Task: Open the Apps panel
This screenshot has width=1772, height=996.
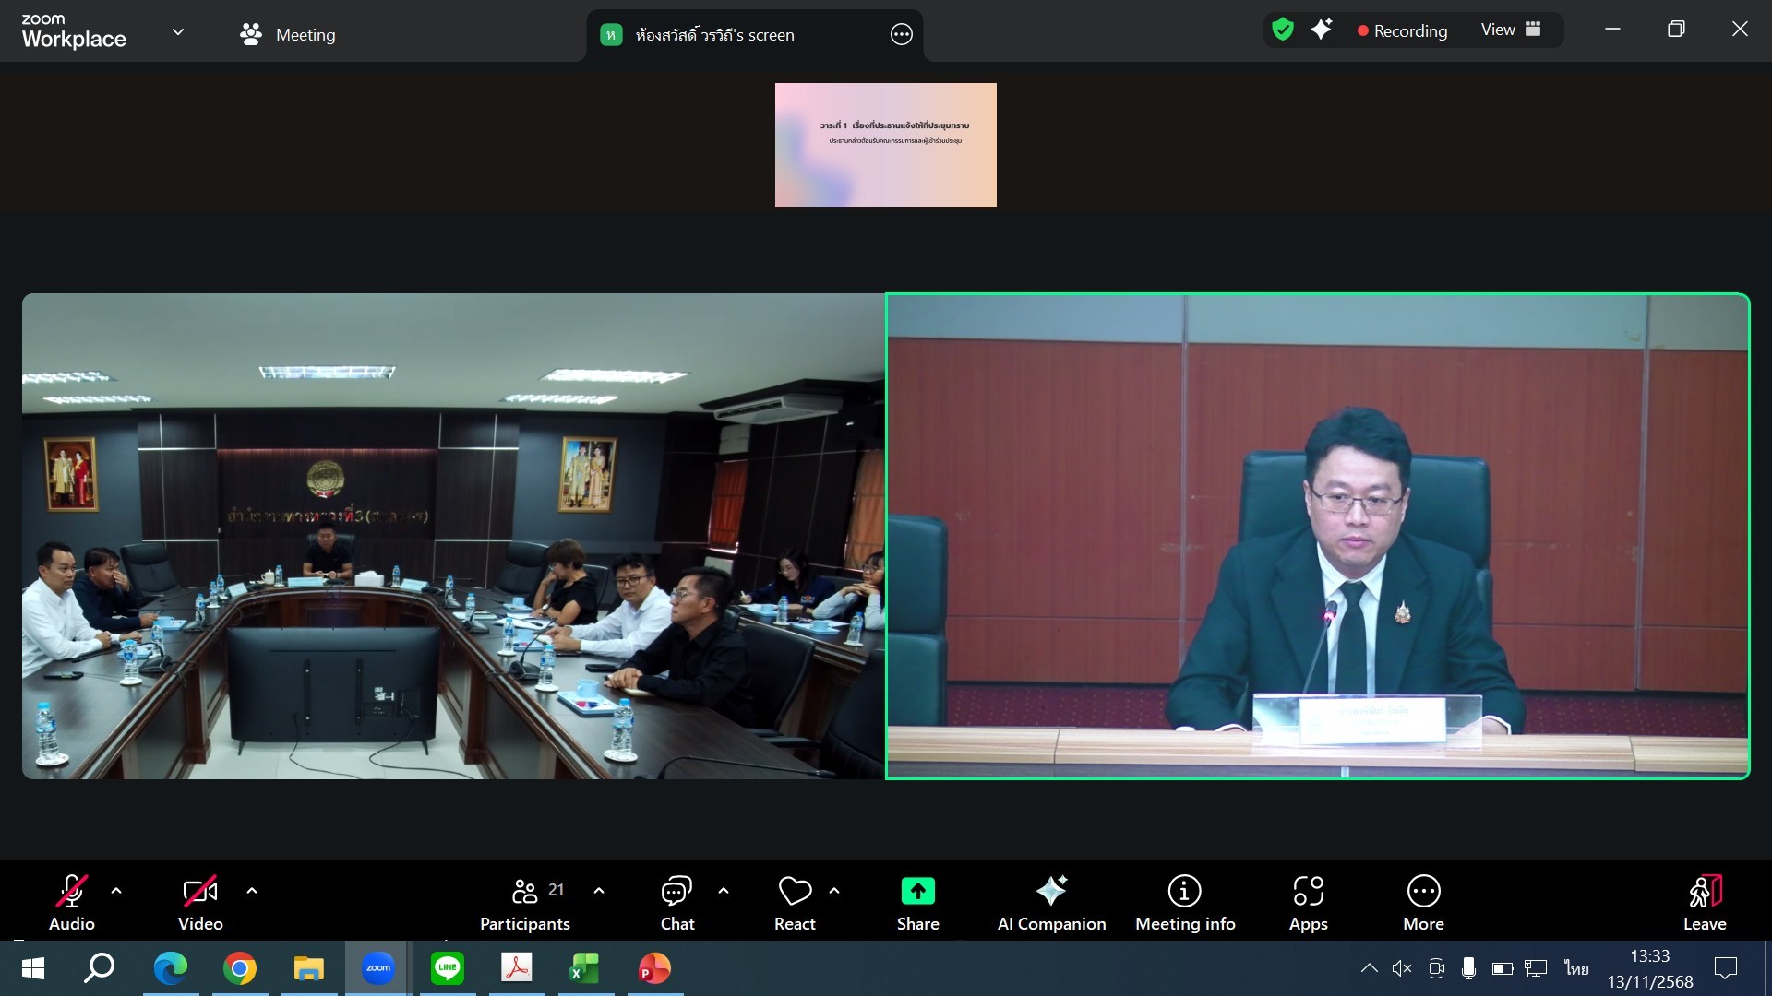Action: pos(1308,902)
